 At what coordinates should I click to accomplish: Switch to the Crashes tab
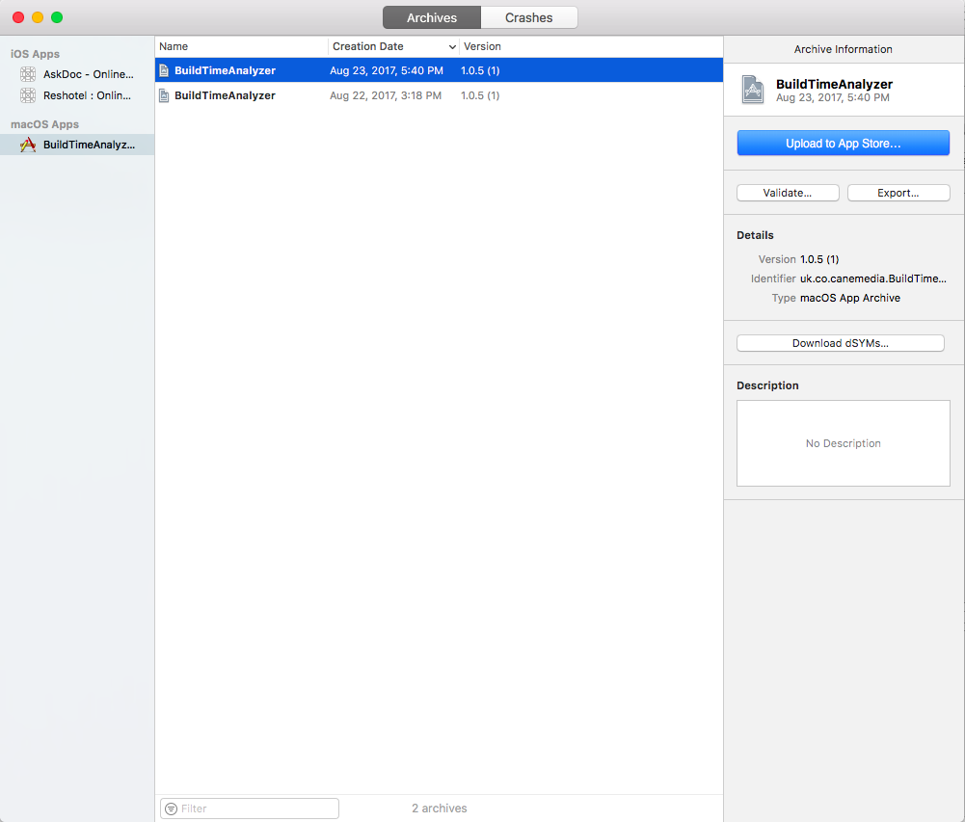point(528,17)
